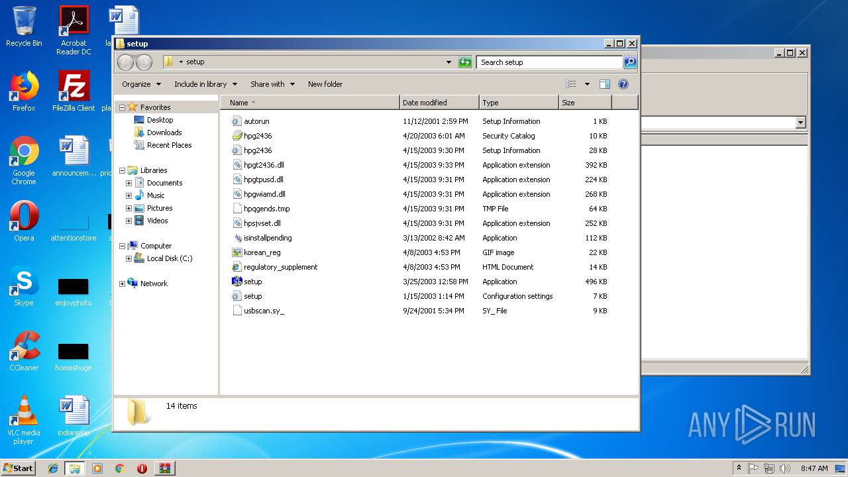This screenshot has height=477, width=848.
Task: Open Recent Places in Favorites
Action: [x=169, y=145]
